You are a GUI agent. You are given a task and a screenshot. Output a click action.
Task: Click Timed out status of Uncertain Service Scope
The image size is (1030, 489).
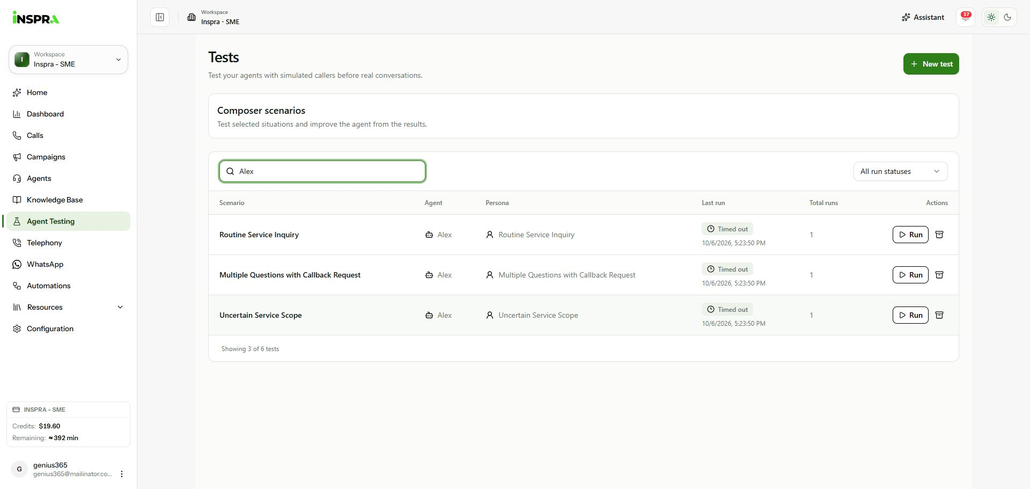click(x=727, y=309)
